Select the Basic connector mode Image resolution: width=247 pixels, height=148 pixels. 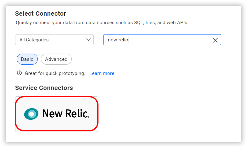pos(27,59)
